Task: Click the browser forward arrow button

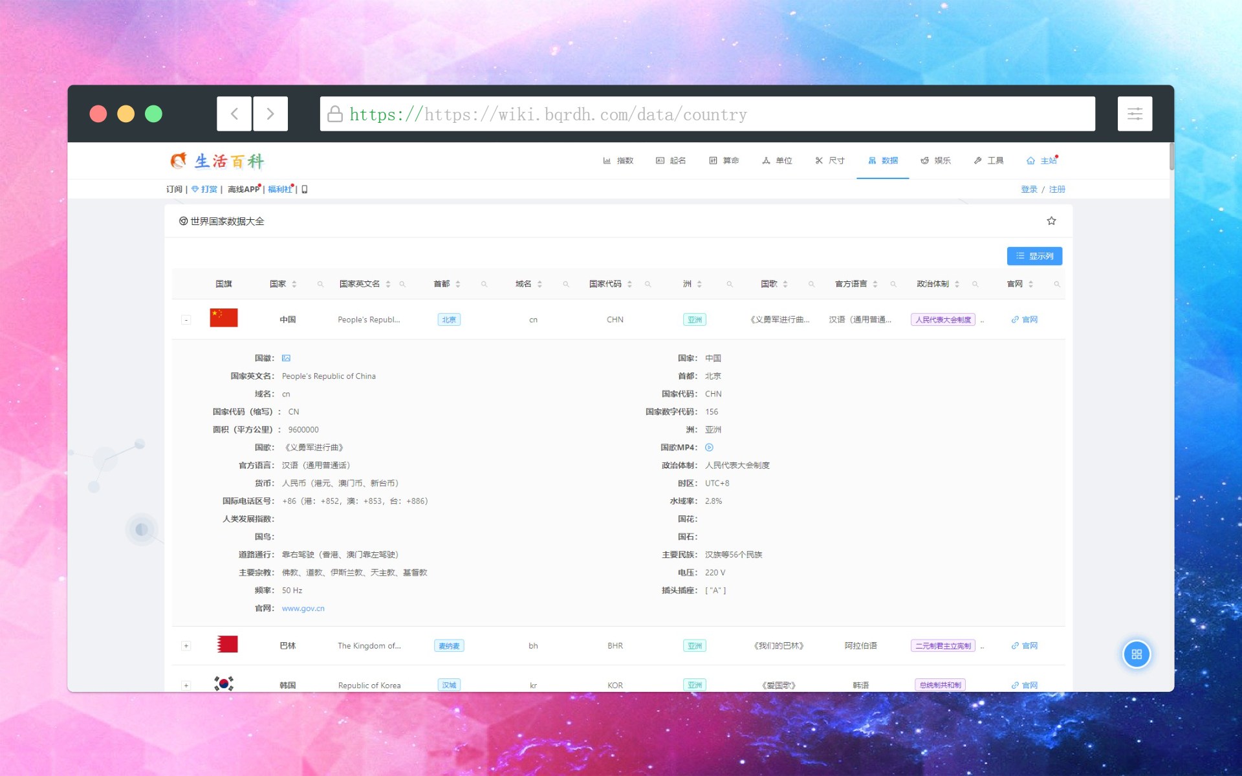Action: pyautogui.click(x=270, y=114)
